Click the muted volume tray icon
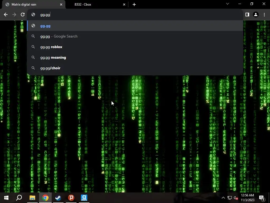Screen dimensions: 270x203 (x=236, y=198)
